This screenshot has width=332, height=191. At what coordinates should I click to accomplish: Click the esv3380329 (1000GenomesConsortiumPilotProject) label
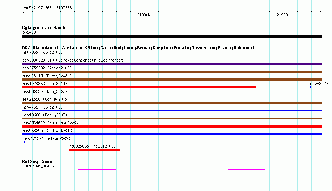click(74, 60)
